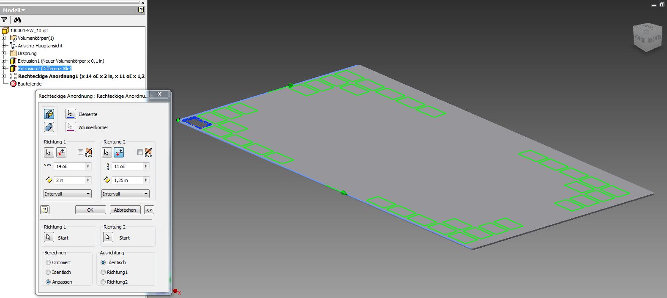Click the Abbrechen button
This screenshot has height=298, width=667.
pos(125,210)
